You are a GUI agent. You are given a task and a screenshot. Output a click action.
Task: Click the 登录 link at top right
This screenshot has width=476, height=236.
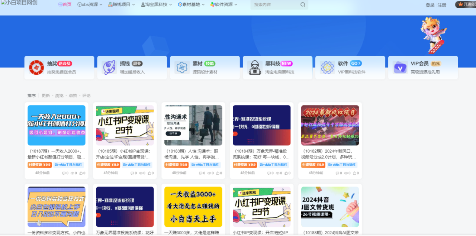(x=430, y=5)
